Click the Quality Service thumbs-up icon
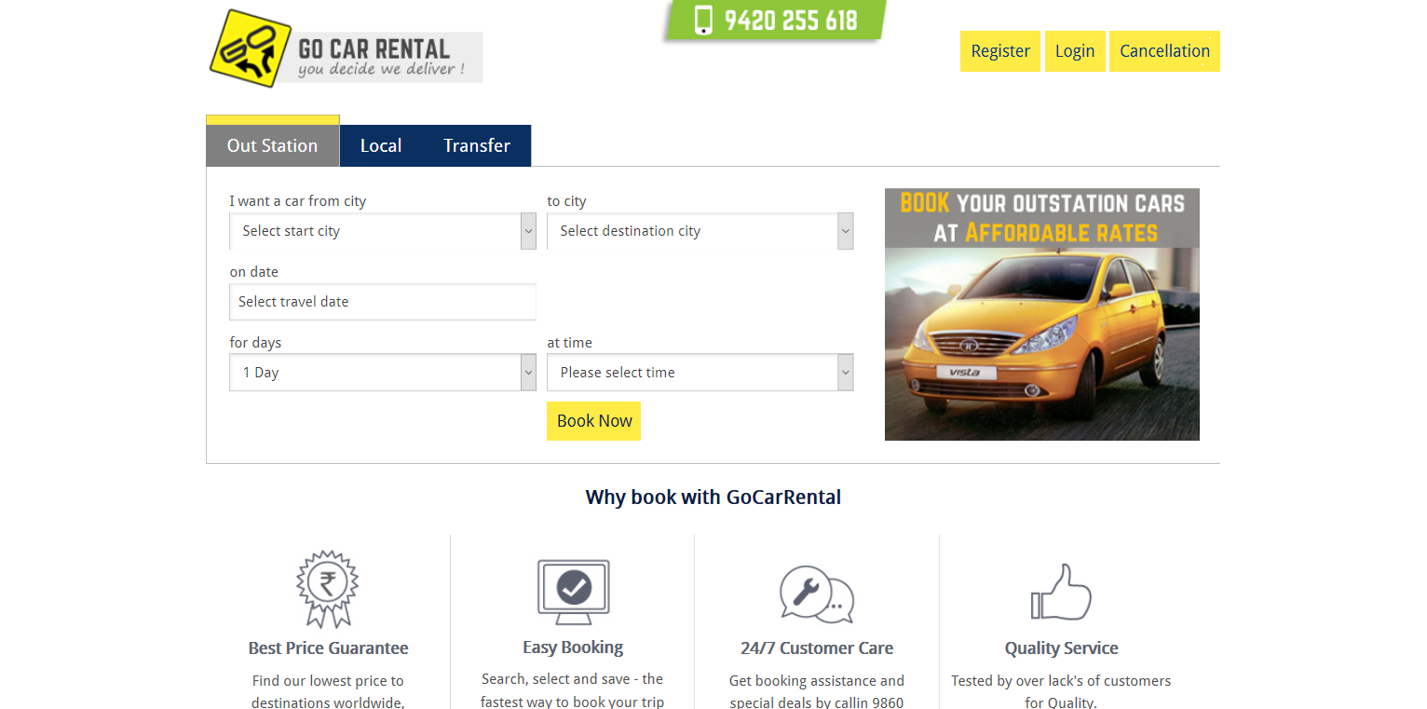Image resolution: width=1427 pixels, height=709 pixels. point(1061,592)
